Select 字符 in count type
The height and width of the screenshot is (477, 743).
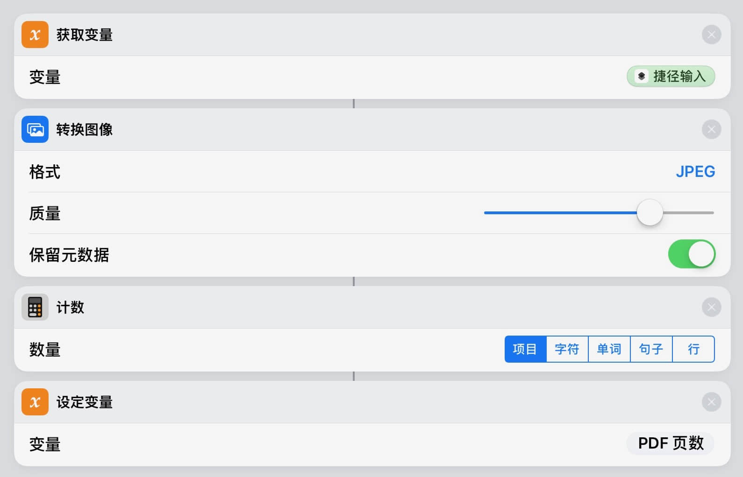pos(567,349)
